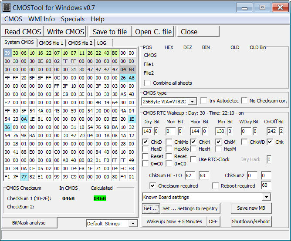This screenshot has width=291, height=241.
Task: Select cyan hex cell 36
Action: pyautogui.click(x=7, y=127)
